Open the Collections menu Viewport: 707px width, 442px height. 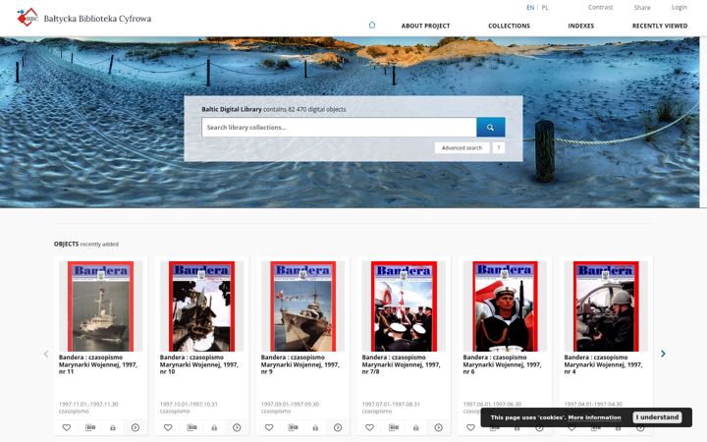pos(509,26)
